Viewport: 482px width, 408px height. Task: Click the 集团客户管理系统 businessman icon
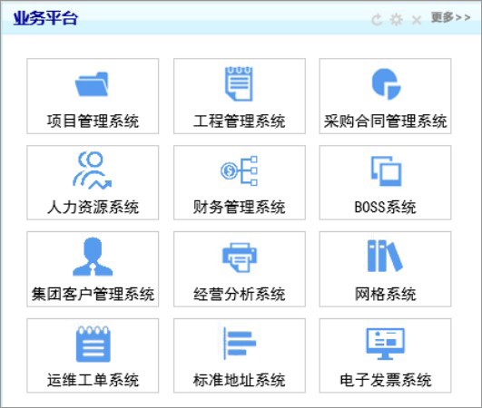click(93, 257)
